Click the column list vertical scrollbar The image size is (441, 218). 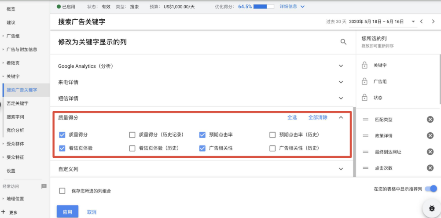pyautogui.click(x=354, y=142)
